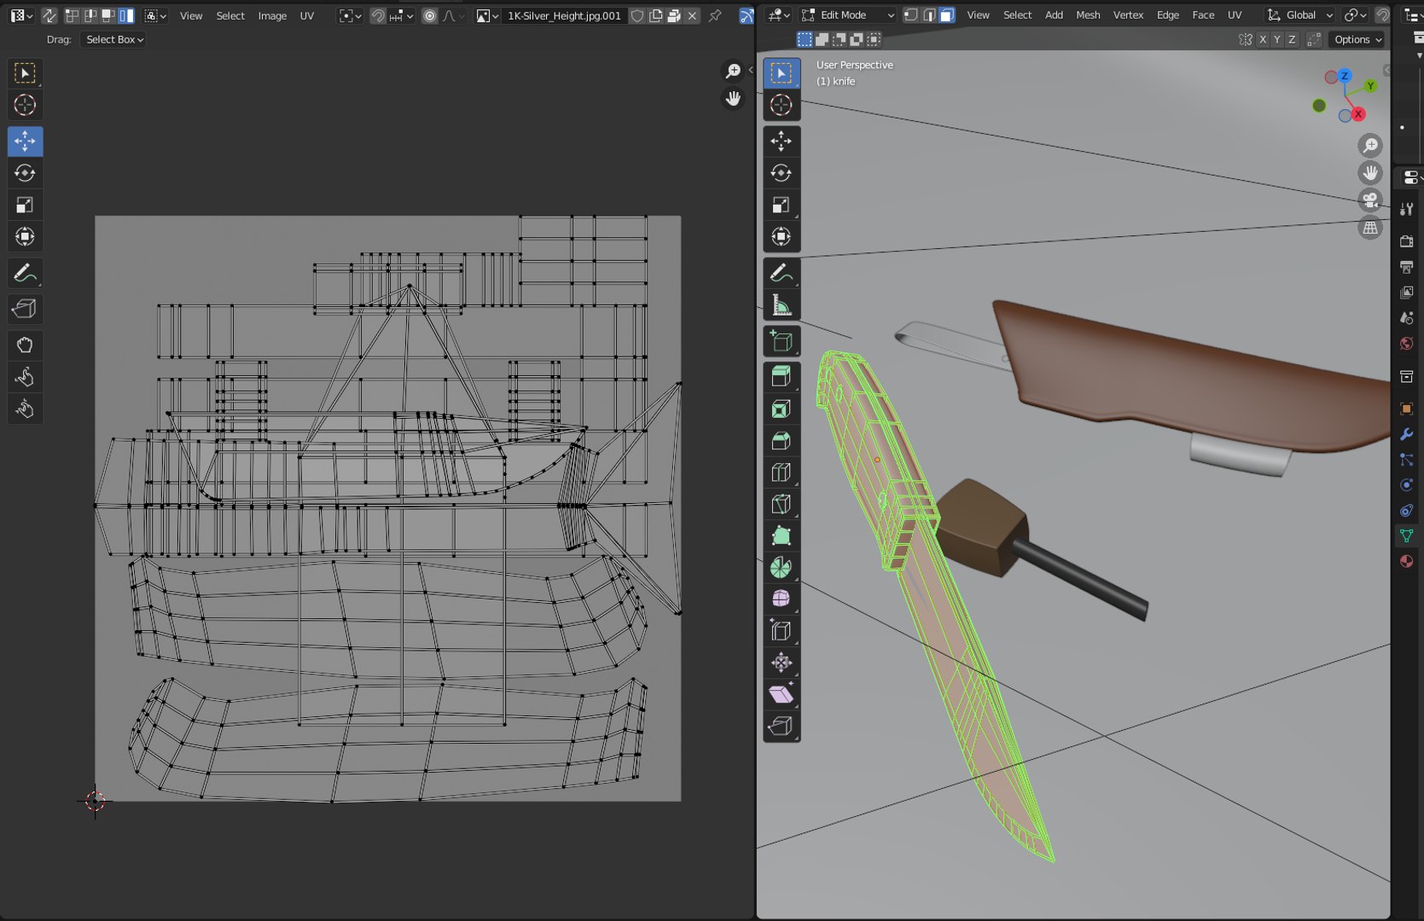Toggle pin image in UV editor
This screenshot has width=1424, height=921.
(x=715, y=15)
